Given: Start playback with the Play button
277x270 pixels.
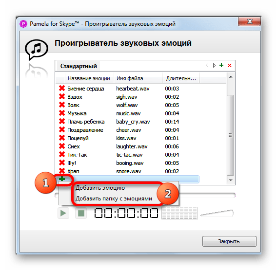Looking at the screenshot, I should coord(63,213).
